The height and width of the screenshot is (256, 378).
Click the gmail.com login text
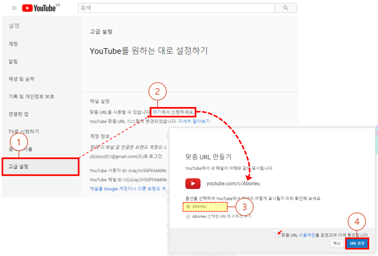pyautogui.click(x=126, y=157)
